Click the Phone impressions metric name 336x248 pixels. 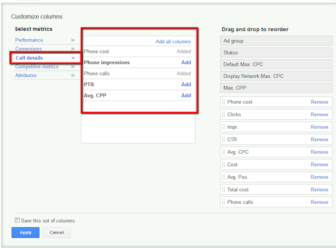click(x=107, y=62)
